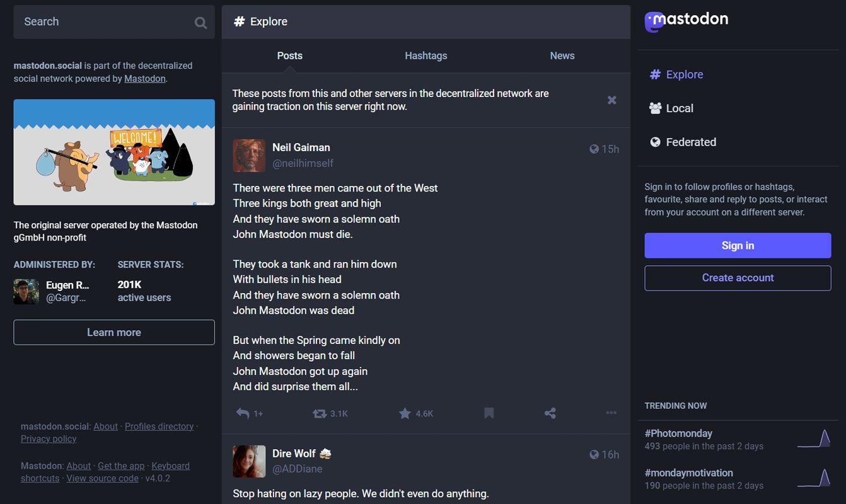Click the #mondaymotivation trend sparkline

[814, 478]
